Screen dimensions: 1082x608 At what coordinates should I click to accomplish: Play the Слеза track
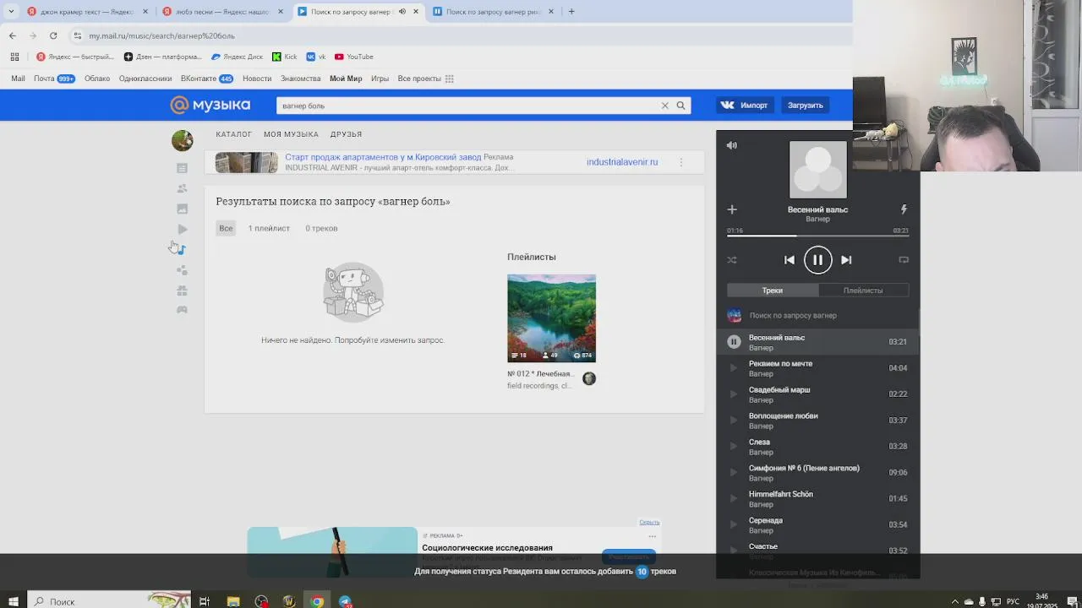[x=734, y=447]
